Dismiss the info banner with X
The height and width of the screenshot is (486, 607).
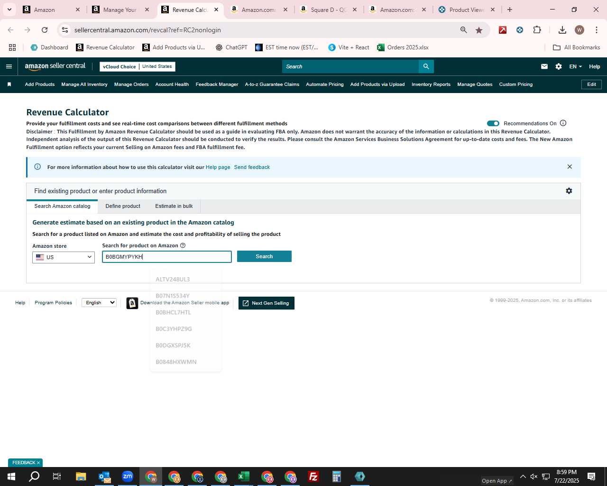tap(570, 167)
